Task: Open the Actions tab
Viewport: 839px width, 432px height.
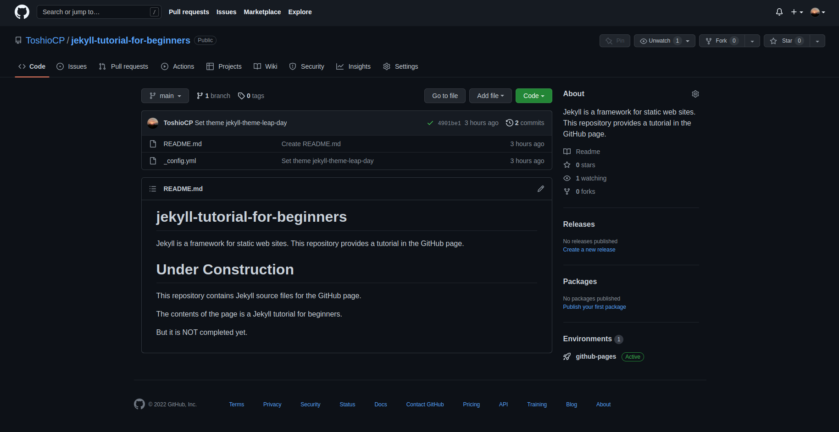Action: [x=178, y=66]
